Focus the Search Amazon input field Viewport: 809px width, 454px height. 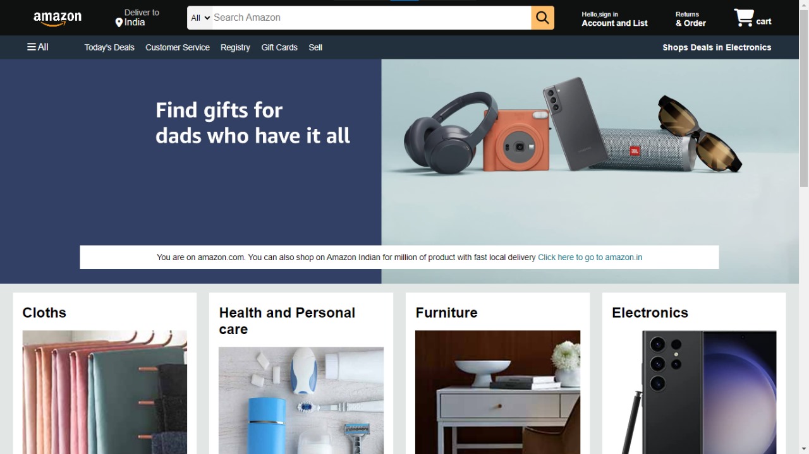coord(371,18)
